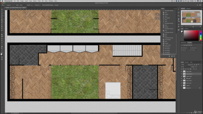The height and width of the screenshot is (114, 203).
Task: Select the Type tool
Action: 2,41
